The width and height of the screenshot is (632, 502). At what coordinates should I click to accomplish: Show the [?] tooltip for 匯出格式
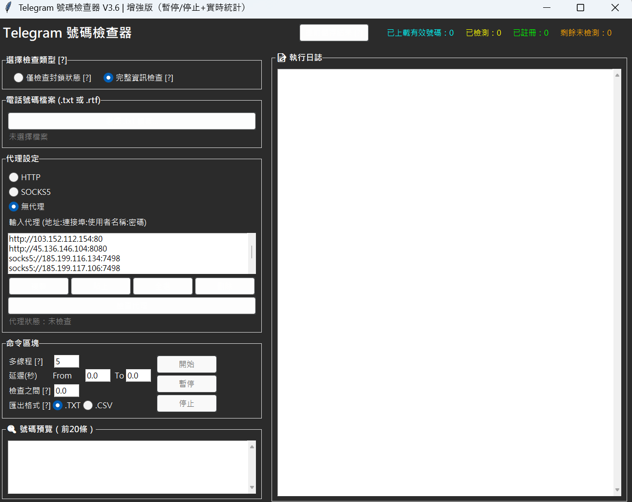coord(46,405)
